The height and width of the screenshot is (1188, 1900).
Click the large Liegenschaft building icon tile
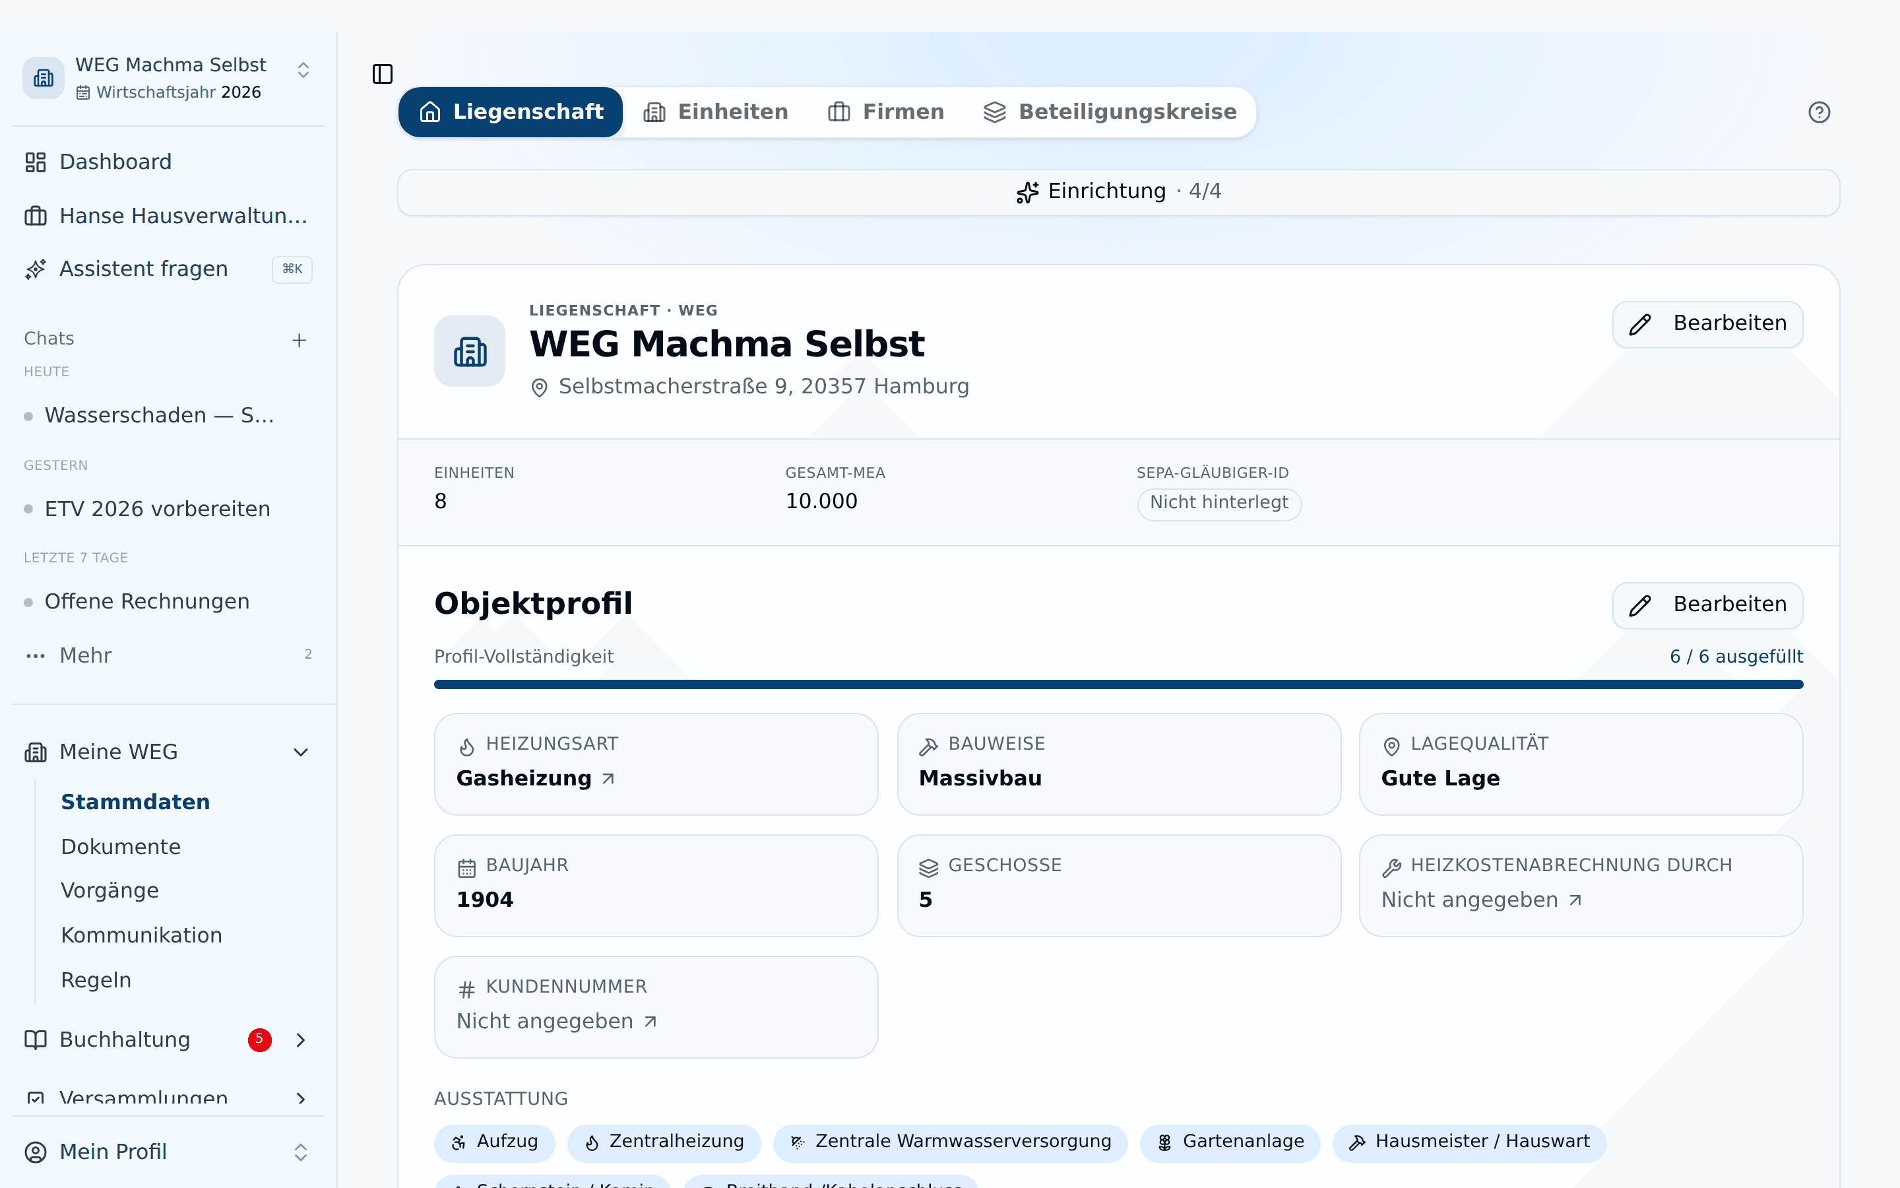[470, 351]
